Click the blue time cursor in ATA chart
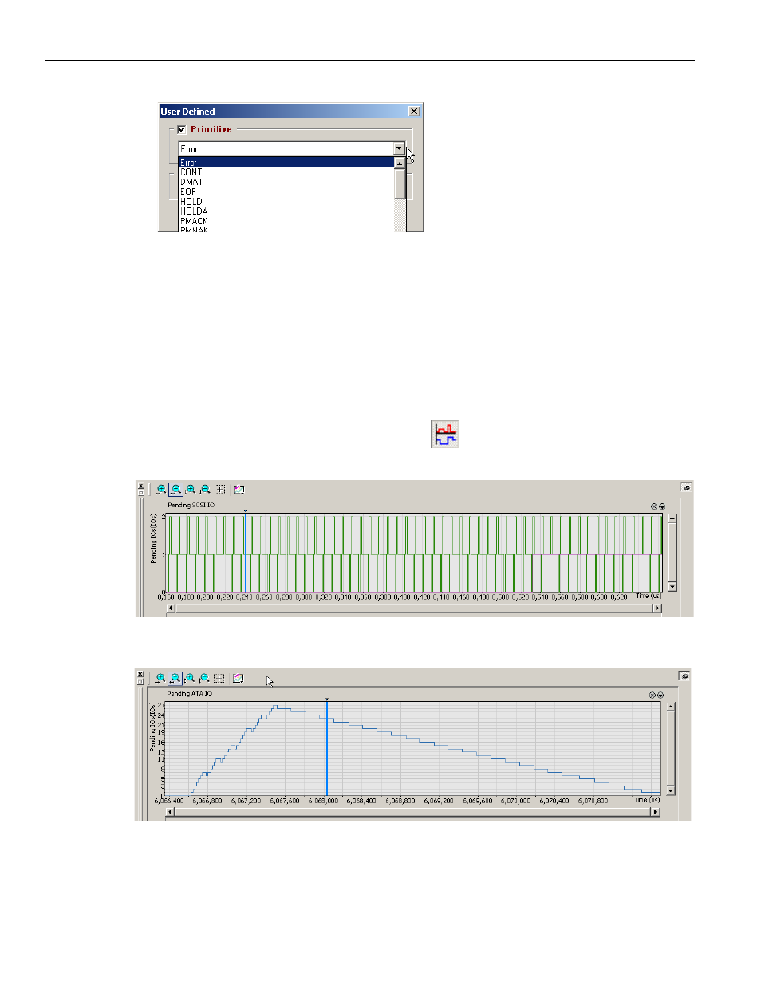Screen dimensions: 761x985 pyautogui.click(x=327, y=747)
